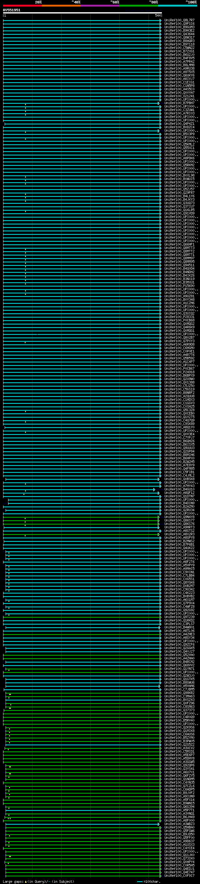Select hit UniRef100_B9GUM3
200x884 pixels.
(179, 27)
